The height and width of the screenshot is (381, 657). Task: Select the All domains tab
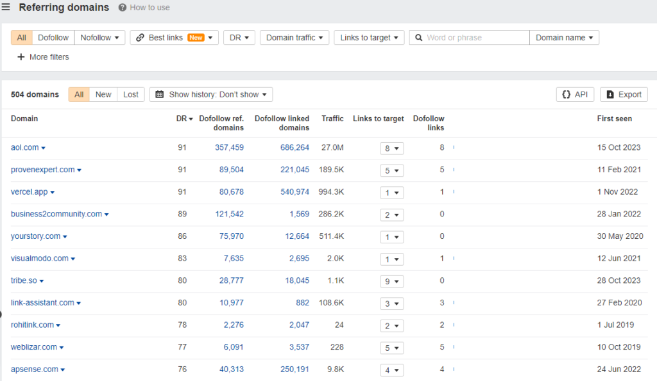pyautogui.click(x=78, y=94)
